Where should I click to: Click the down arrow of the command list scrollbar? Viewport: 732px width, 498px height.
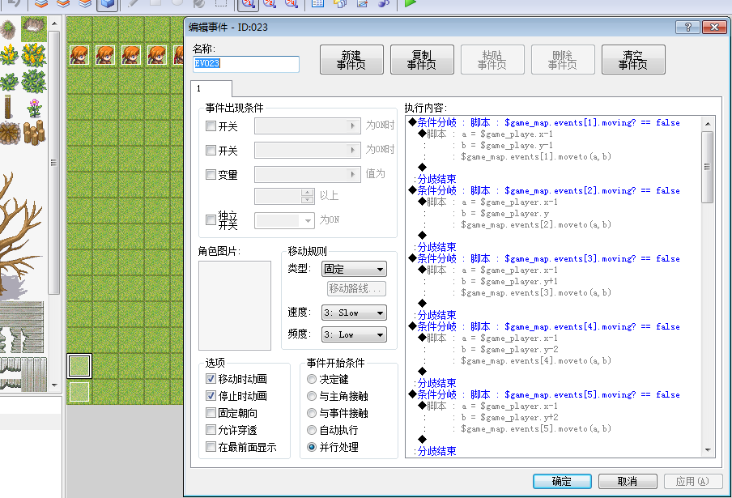[x=708, y=450]
